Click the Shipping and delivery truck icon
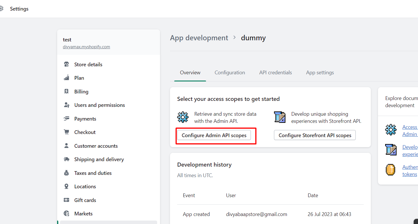Image resolution: width=418 pixels, height=224 pixels. click(x=67, y=159)
